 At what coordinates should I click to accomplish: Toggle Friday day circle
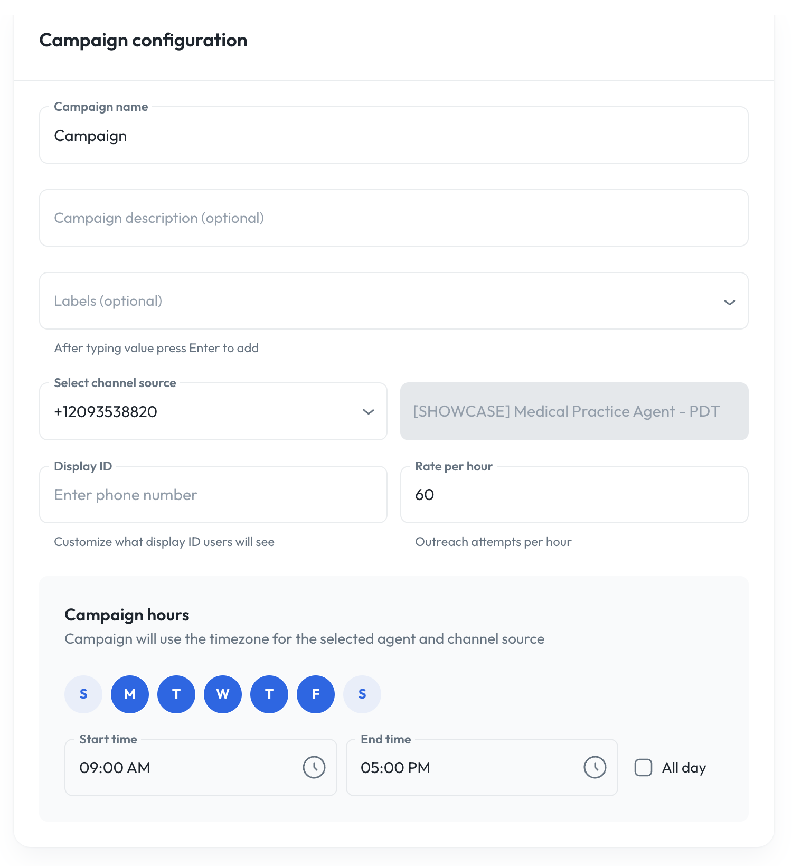click(x=316, y=694)
